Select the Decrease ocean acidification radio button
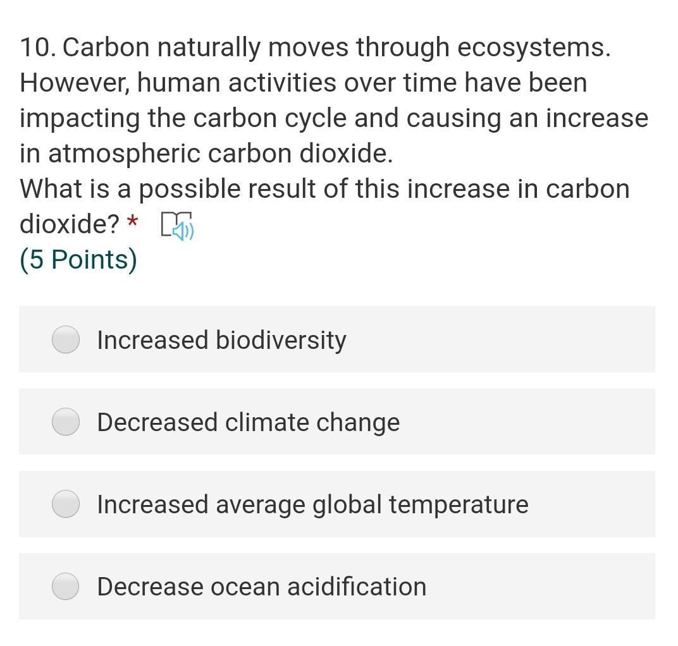 pos(66,587)
